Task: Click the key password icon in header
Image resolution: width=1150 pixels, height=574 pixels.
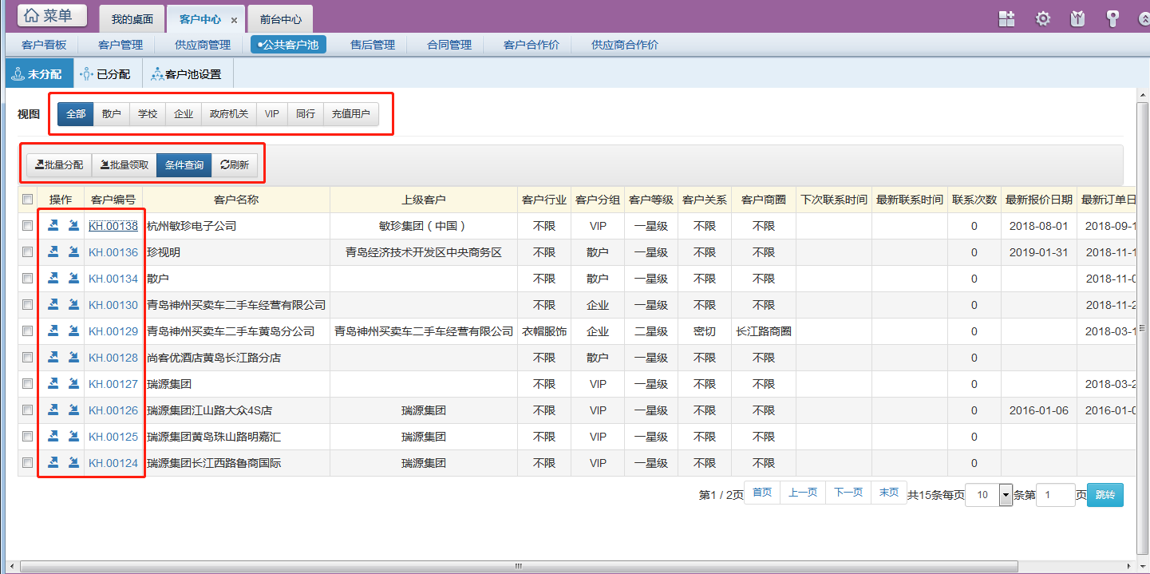Action: point(1112,18)
